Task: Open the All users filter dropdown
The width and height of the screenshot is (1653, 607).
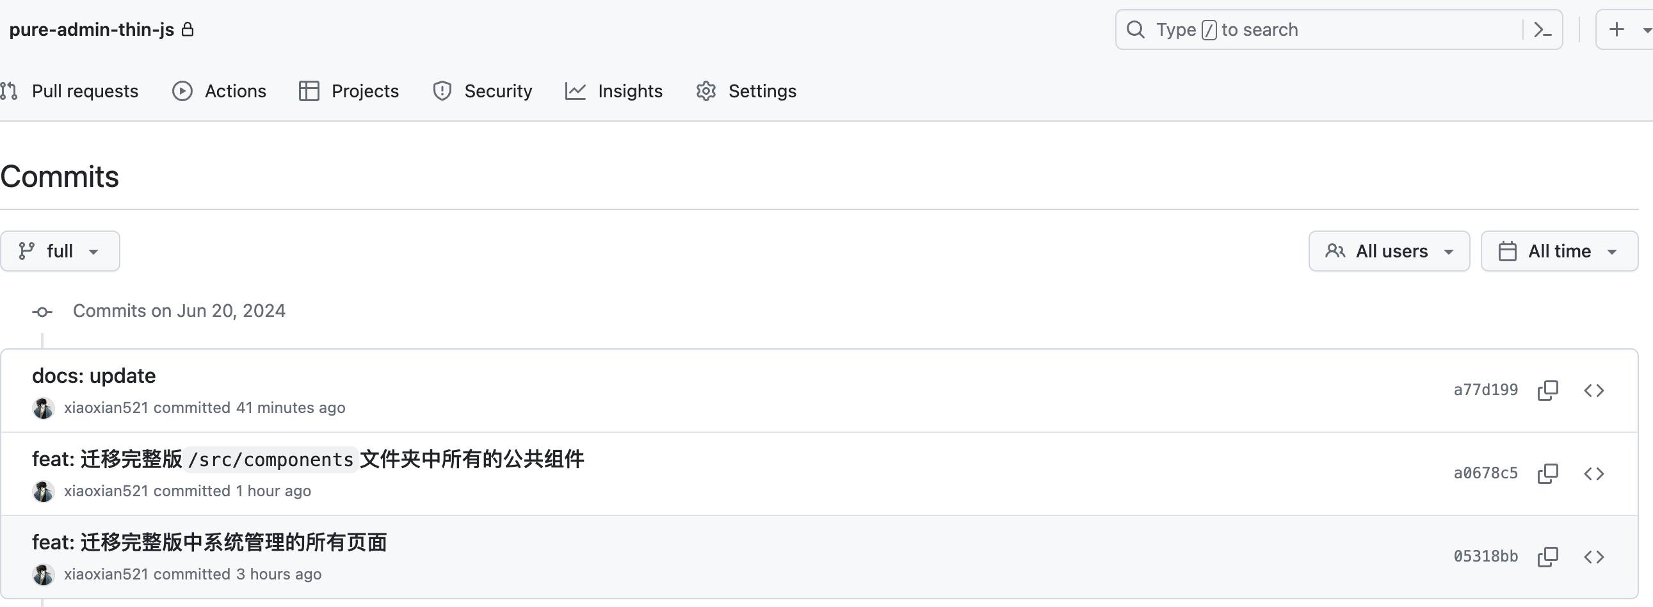Action: click(x=1389, y=251)
